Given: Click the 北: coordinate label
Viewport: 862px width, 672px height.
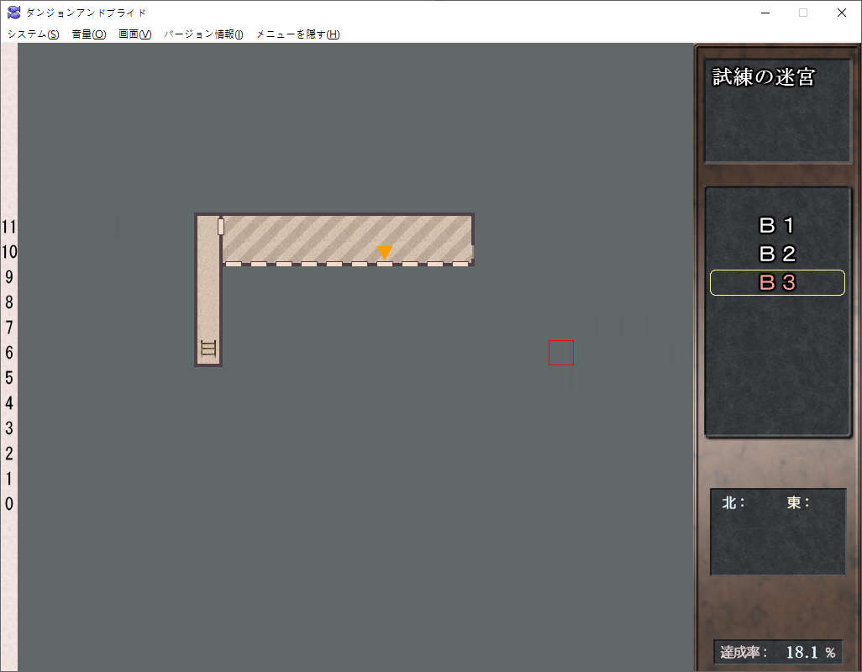Looking at the screenshot, I should (x=733, y=503).
